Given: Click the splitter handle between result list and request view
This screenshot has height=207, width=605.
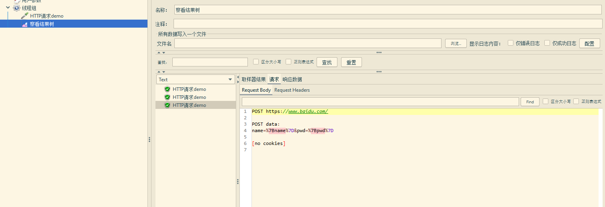Looking at the screenshot, I should coord(238,181).
